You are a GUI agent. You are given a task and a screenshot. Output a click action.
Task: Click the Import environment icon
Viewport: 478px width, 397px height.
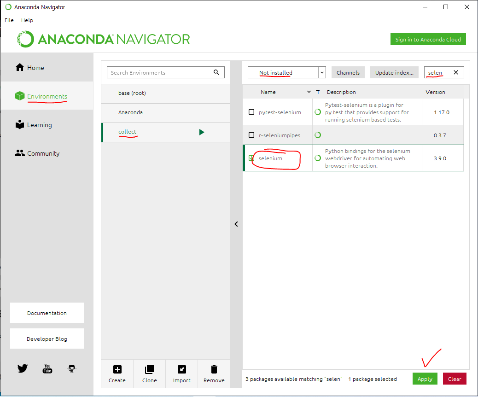[182, 369]
